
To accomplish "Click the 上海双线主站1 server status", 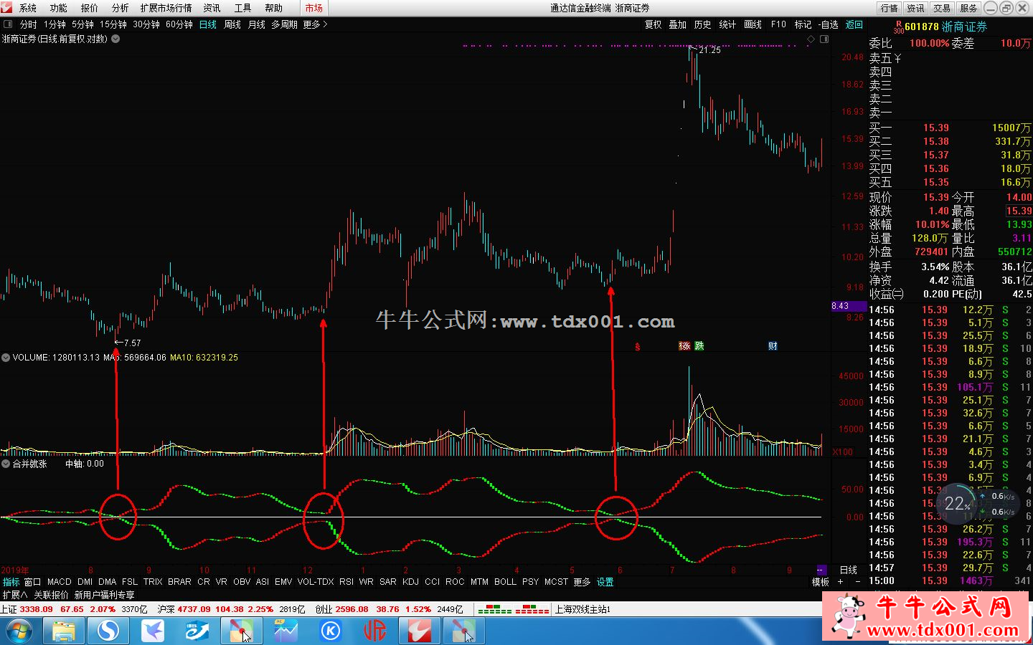I will (583, 609).
